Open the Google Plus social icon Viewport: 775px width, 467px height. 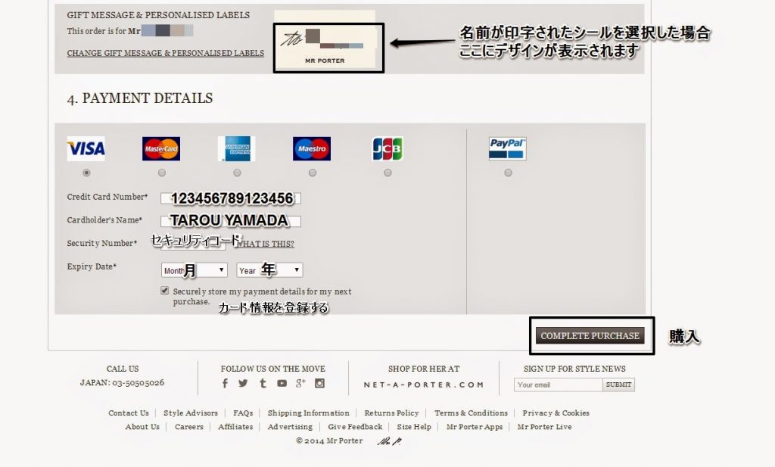point(300,383)
